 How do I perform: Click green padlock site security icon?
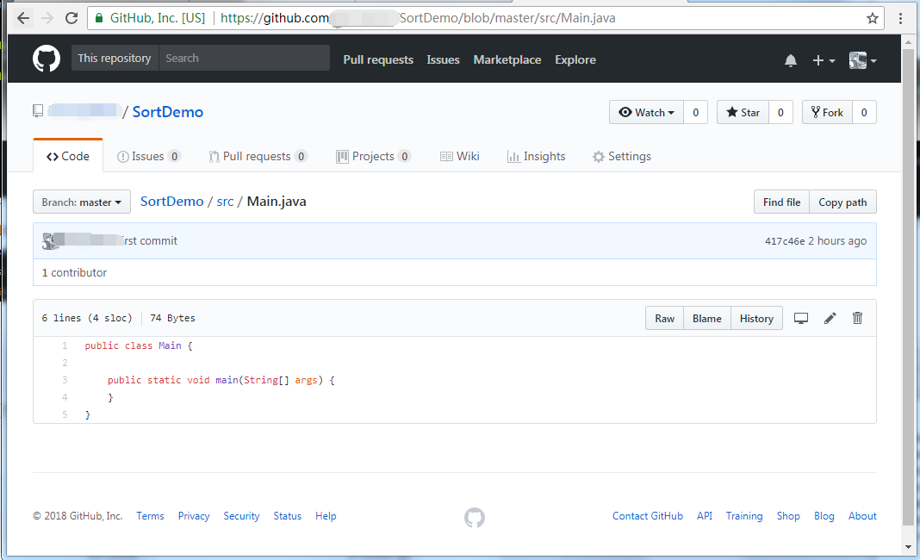click(x=99, y=18)
